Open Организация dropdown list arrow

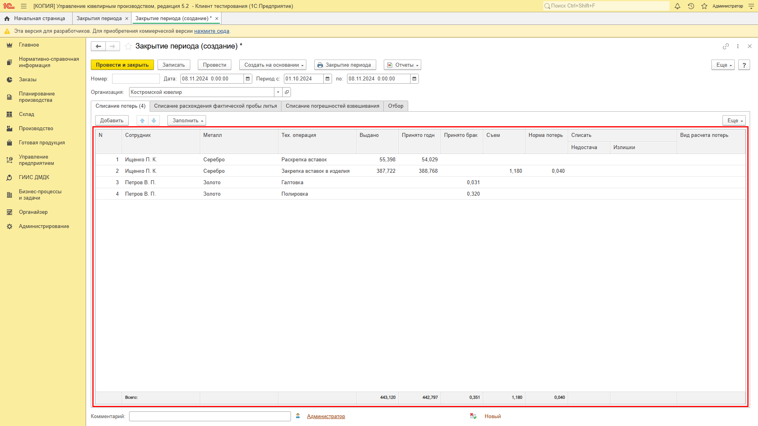[x=278, y=92]
